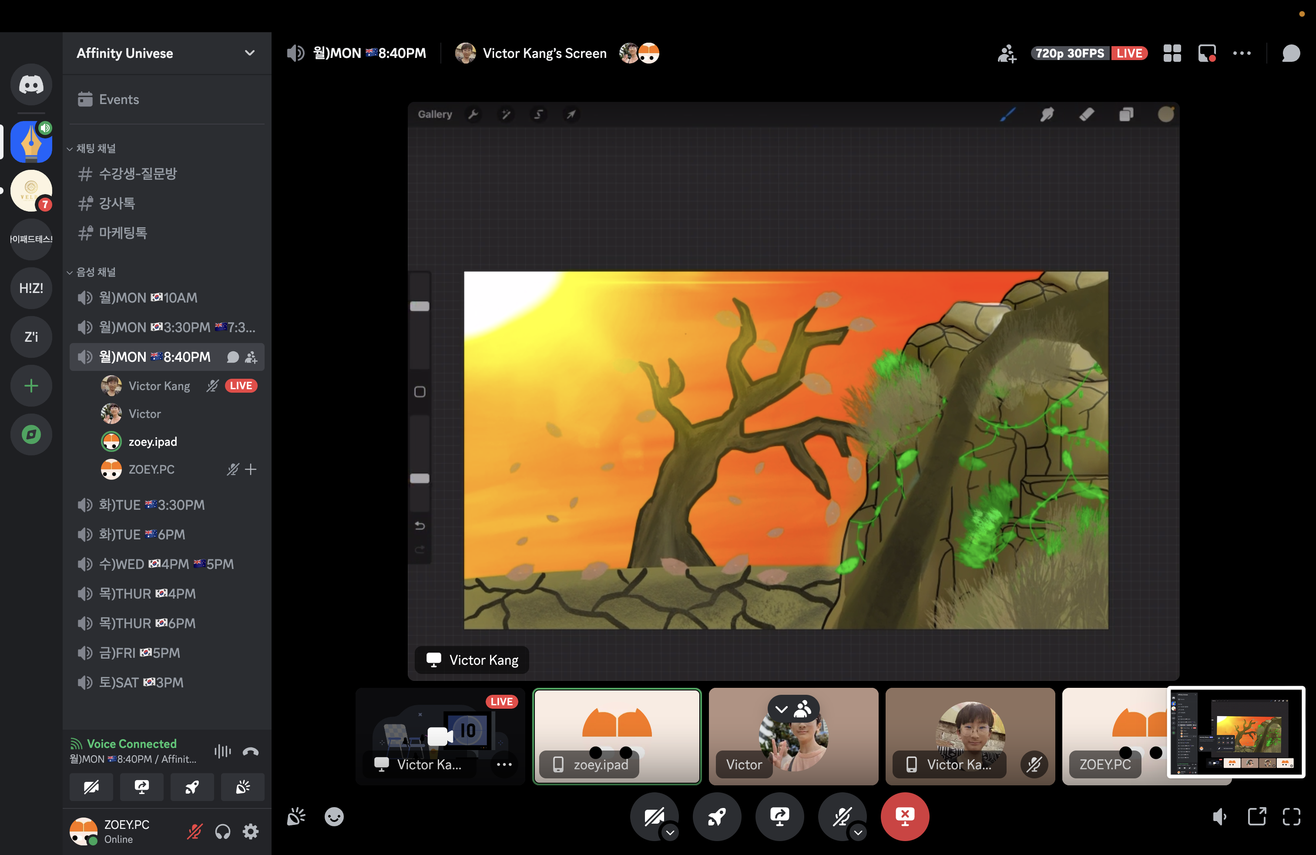
Task: Open the Events link
Action: tap(118, 100)
